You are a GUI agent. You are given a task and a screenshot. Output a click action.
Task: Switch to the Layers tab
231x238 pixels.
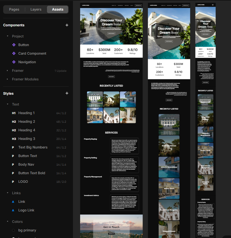36,9
